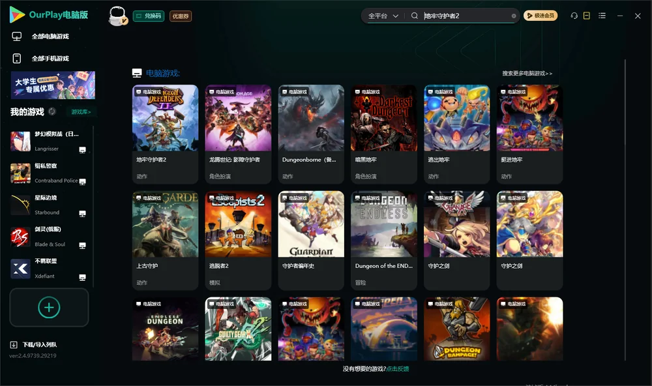Viewport: 652px width, 386px height.
Task: Select 梦幻模拟战 Langrisser in my games
Action: pos(49,141)
